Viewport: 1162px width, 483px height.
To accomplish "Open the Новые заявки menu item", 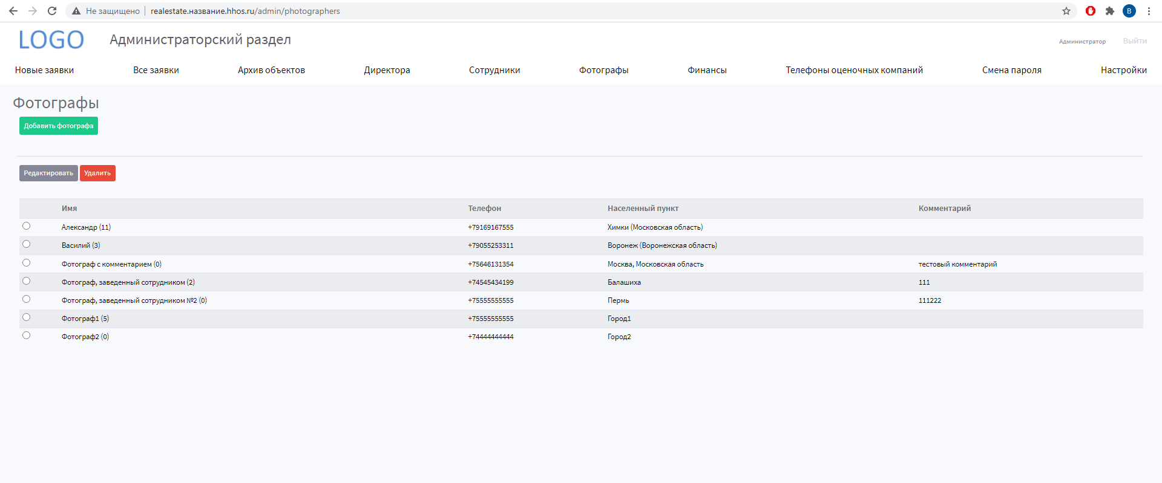I will click(x=44, y=70).
